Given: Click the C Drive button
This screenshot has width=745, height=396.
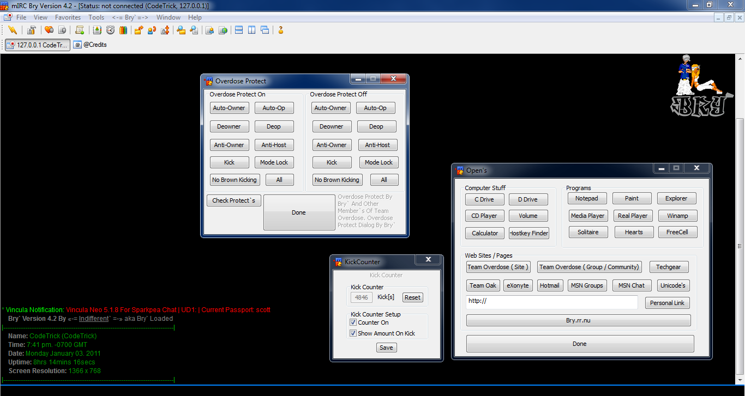Looking at the screenshot, I should tap(484, 199).
